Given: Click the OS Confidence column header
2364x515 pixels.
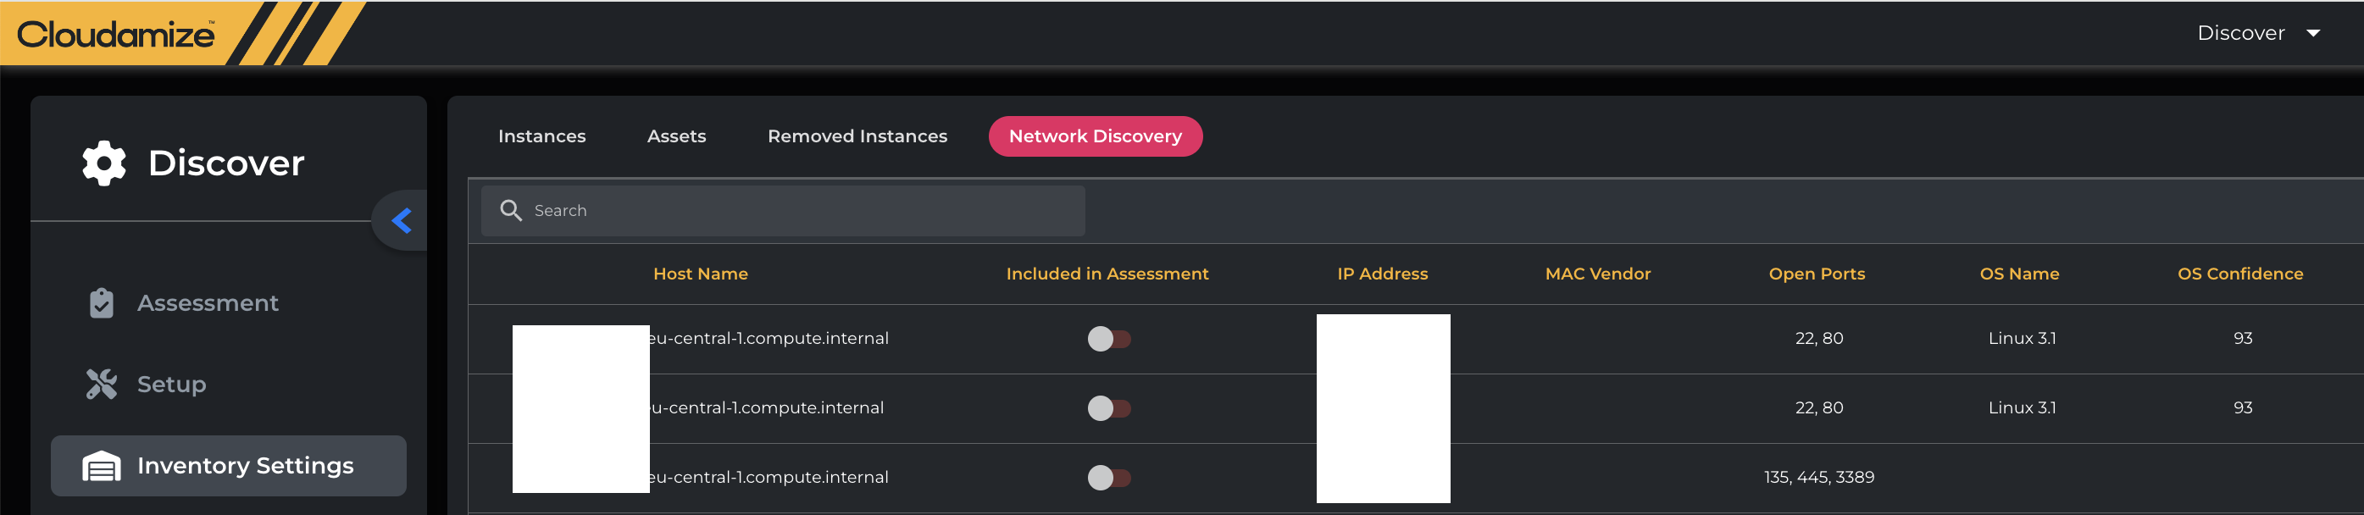Looking at the screenshot, I should 2239,274.
